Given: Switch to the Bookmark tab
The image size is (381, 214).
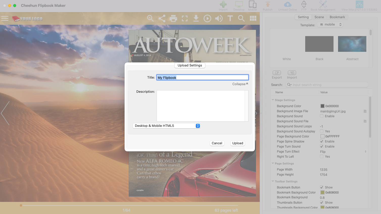Looking at the screenshot, I should [x=337, y=17].
